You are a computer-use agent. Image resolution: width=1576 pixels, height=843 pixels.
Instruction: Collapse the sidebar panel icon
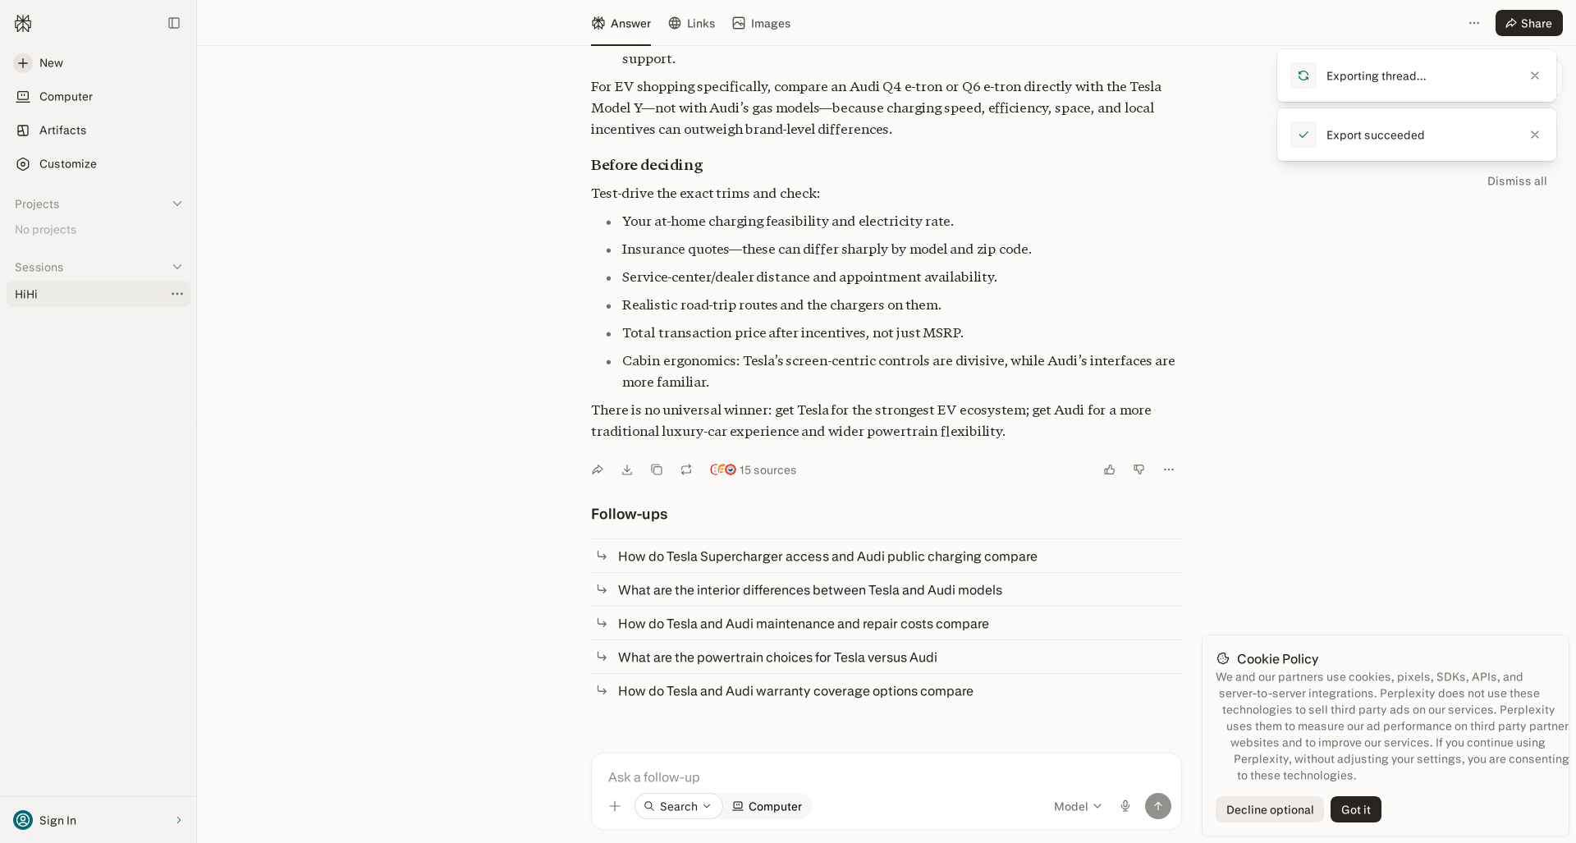click(174, 23)
